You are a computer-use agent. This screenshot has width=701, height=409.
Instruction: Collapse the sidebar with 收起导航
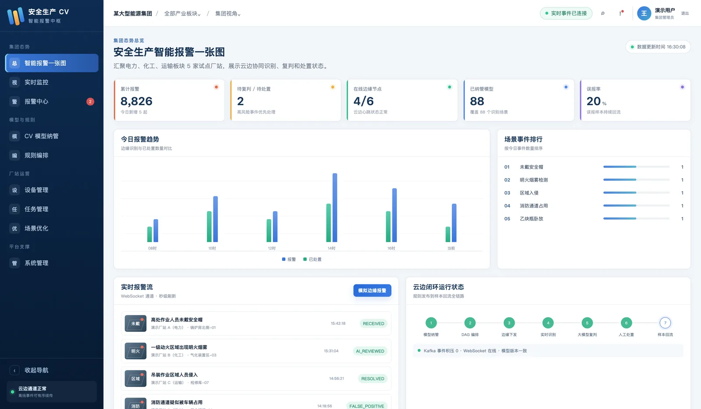click(52, 370)
